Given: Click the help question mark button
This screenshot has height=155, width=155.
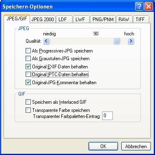Looking at the screenshot, I should [139, 7].
